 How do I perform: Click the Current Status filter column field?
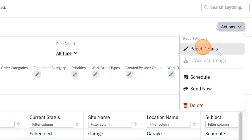pyautogui.click(x=52, y=124)
